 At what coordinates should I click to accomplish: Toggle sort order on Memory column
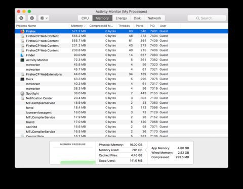78,26
